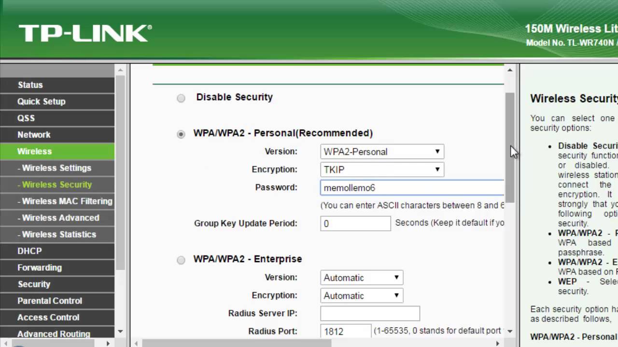Click sidebar scrollbar down arrow
Image resolution: width=618 pixels, height=347 pixels.
pyautogui.click(x=120, y=332)
